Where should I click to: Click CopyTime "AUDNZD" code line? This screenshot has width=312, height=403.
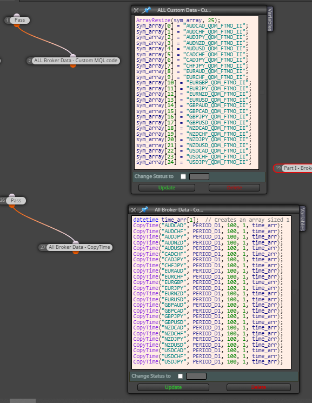208,242
